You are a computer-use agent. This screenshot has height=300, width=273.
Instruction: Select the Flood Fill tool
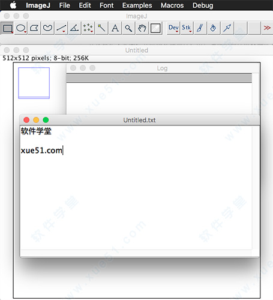pyautogui.click(x=214, y=28)
